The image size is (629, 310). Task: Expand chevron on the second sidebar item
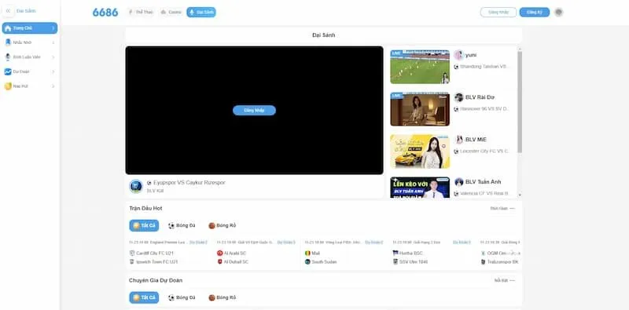click(53, 42)
